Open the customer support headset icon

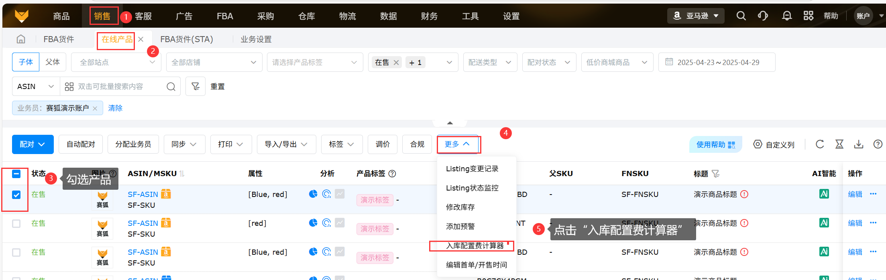pyautogui.click(x=763, y=16)
